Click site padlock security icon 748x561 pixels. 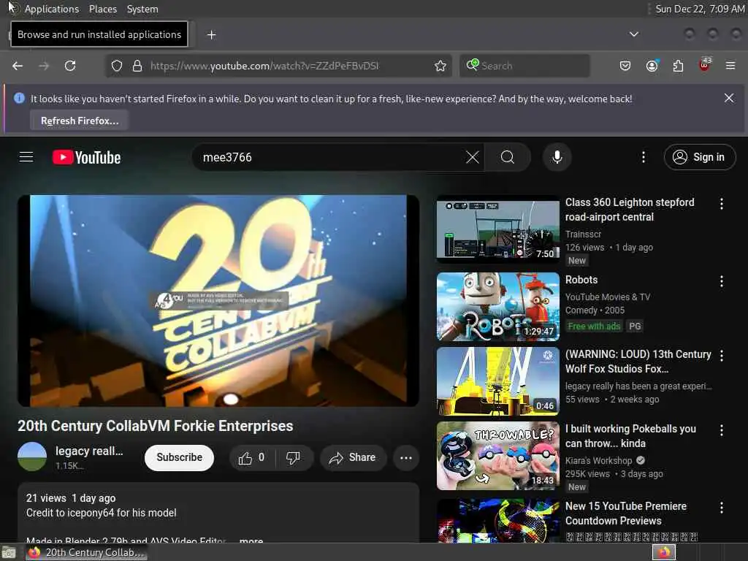[137, 66]
